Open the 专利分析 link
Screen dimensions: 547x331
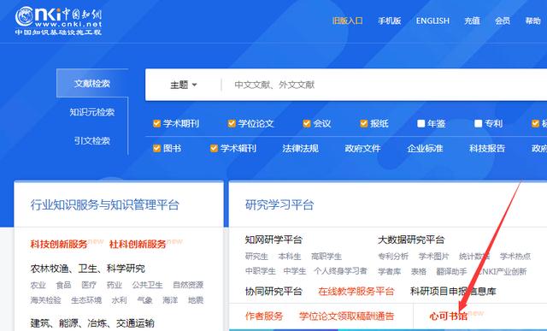point(393,257)
